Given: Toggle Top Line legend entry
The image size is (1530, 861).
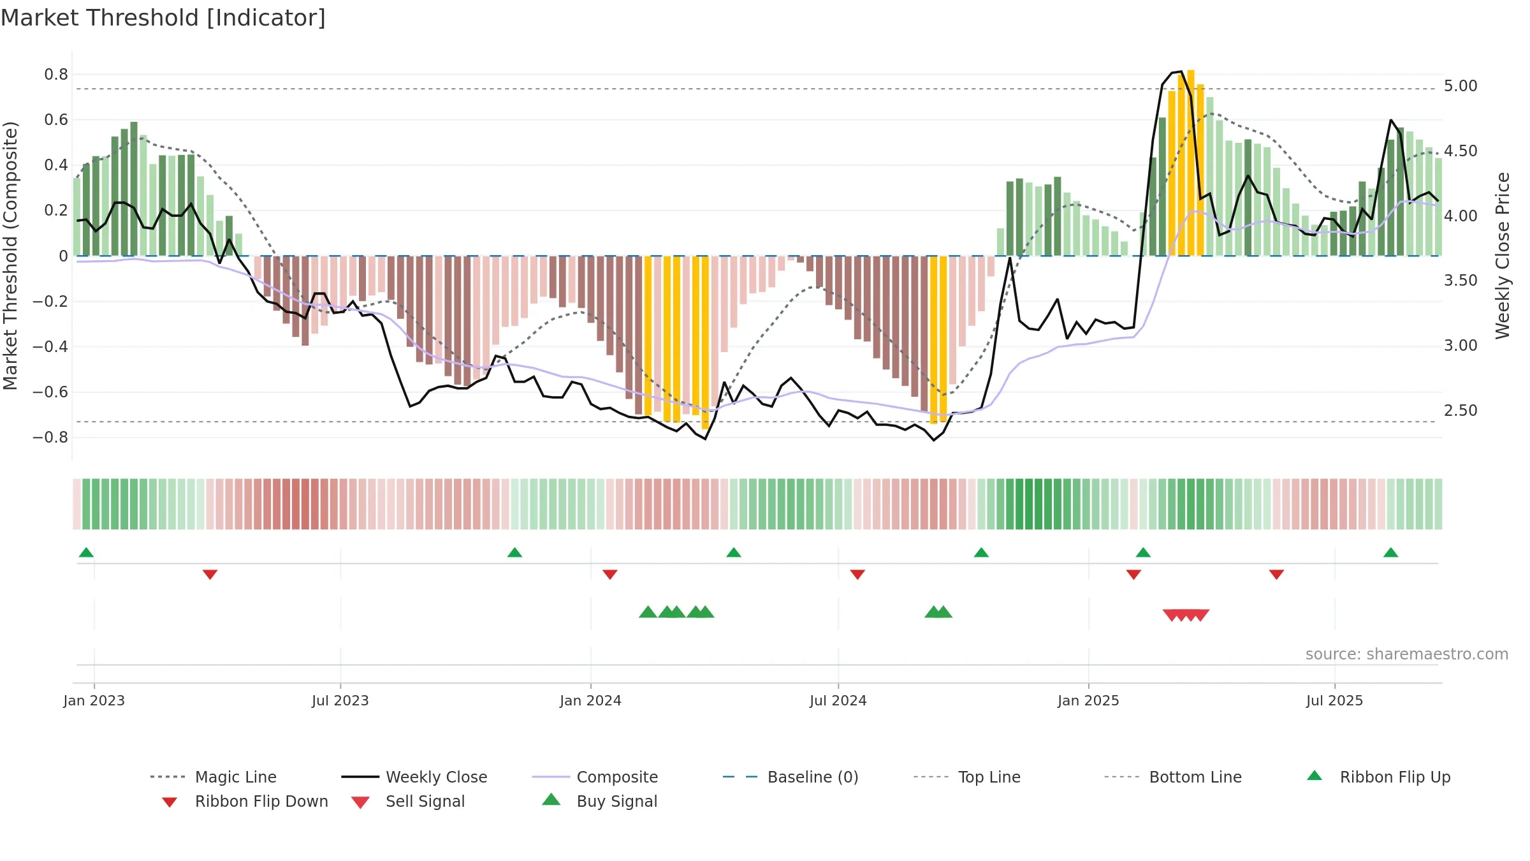Looking at the screenshot, I should pyautogui.click(x=966, y=777).
